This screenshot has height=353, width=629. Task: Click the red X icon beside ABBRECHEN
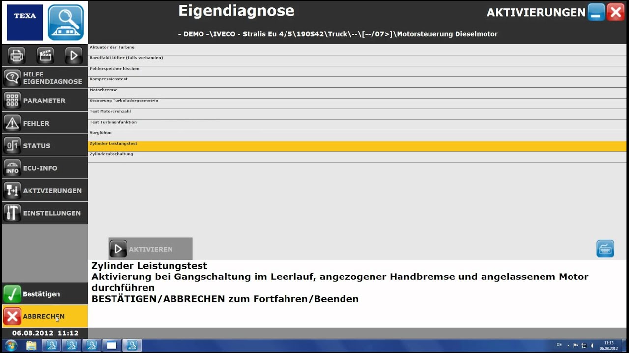point(12,316)
